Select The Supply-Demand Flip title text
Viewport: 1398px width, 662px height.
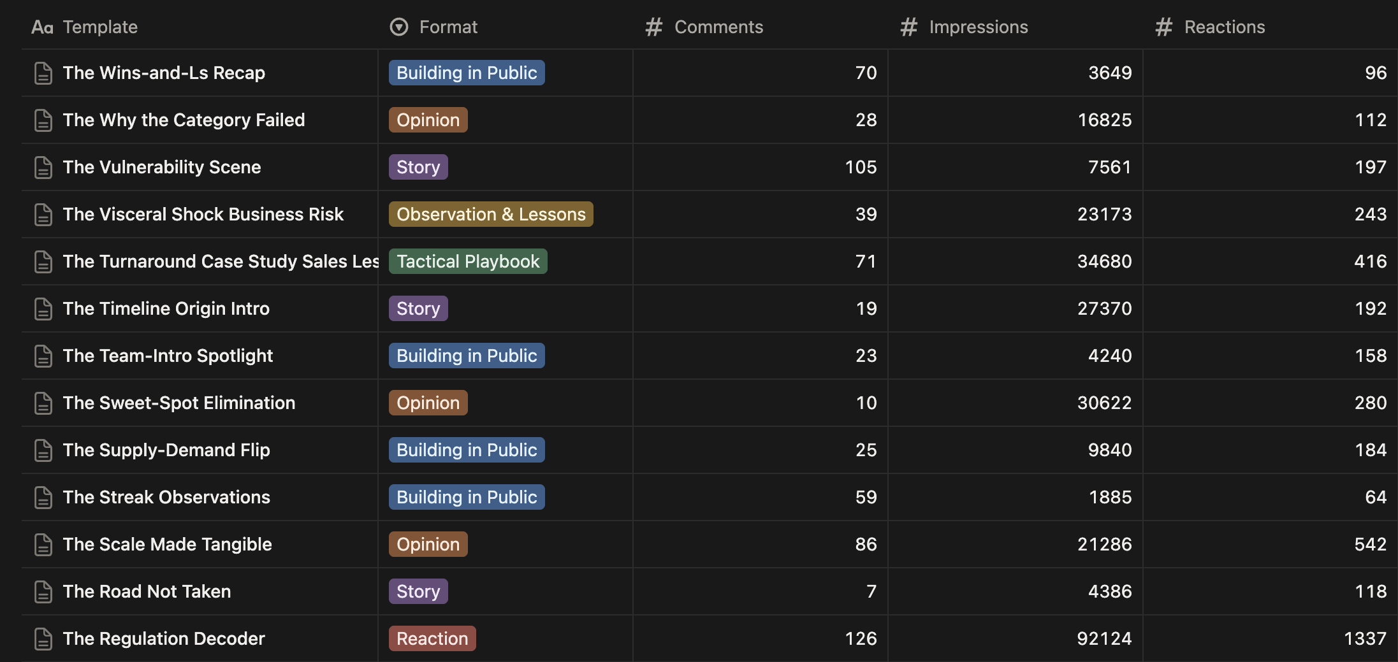pos(166,450)
